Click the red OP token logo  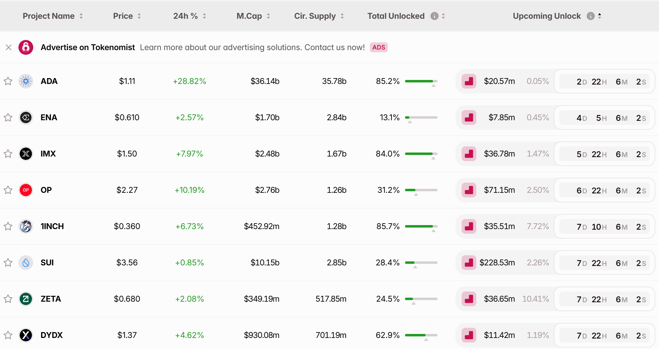click(x=26, y=190)
